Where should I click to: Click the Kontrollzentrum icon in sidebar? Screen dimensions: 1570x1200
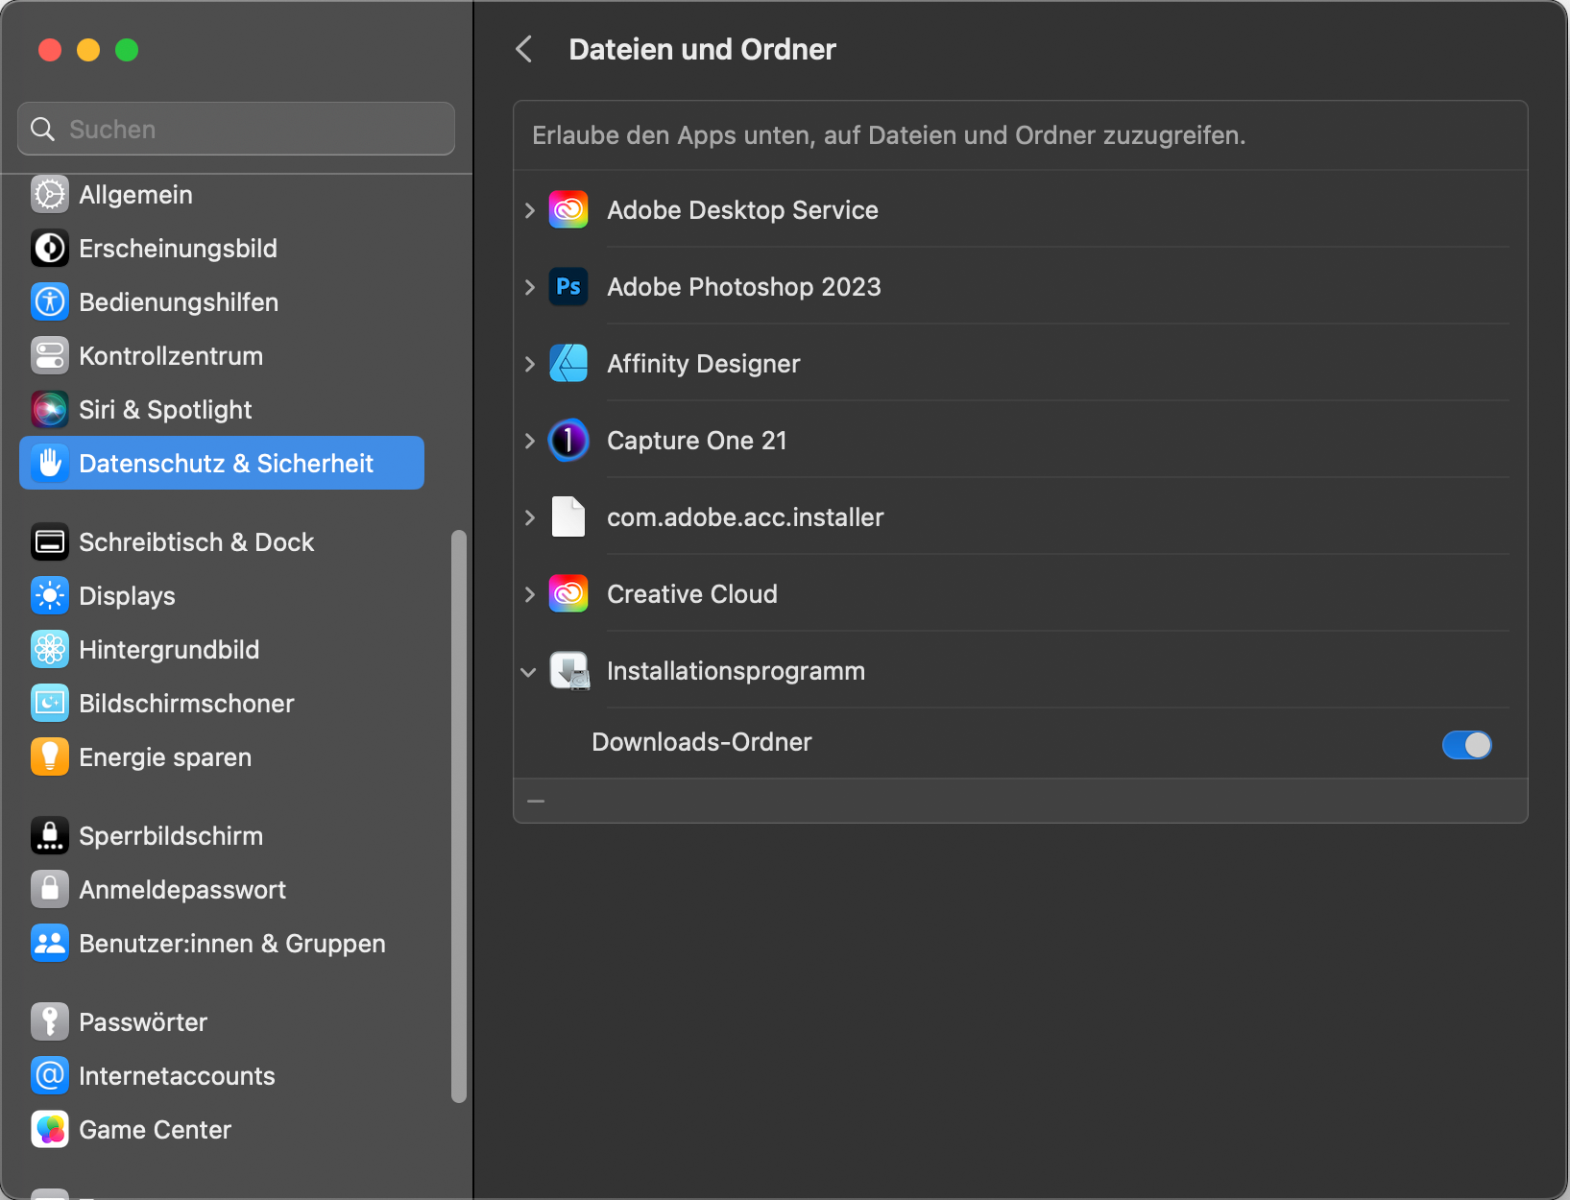click(50, 356)
